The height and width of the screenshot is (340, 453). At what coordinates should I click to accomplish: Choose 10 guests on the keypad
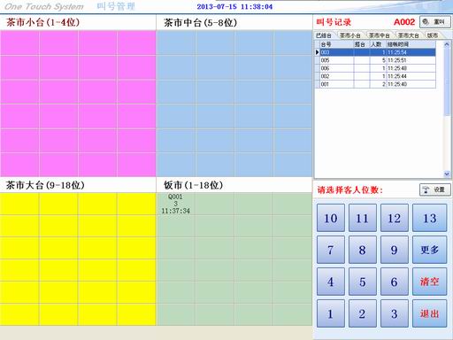tap(331, 218)
